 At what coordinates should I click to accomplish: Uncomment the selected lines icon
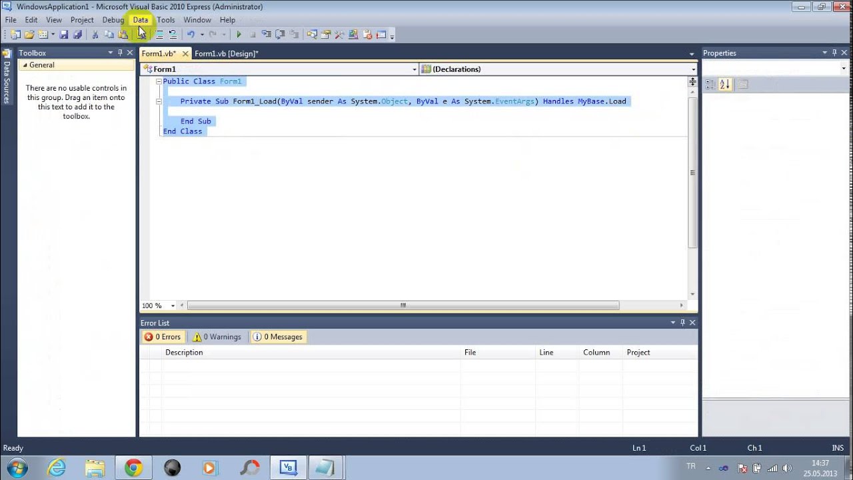[x=173, y=34]
